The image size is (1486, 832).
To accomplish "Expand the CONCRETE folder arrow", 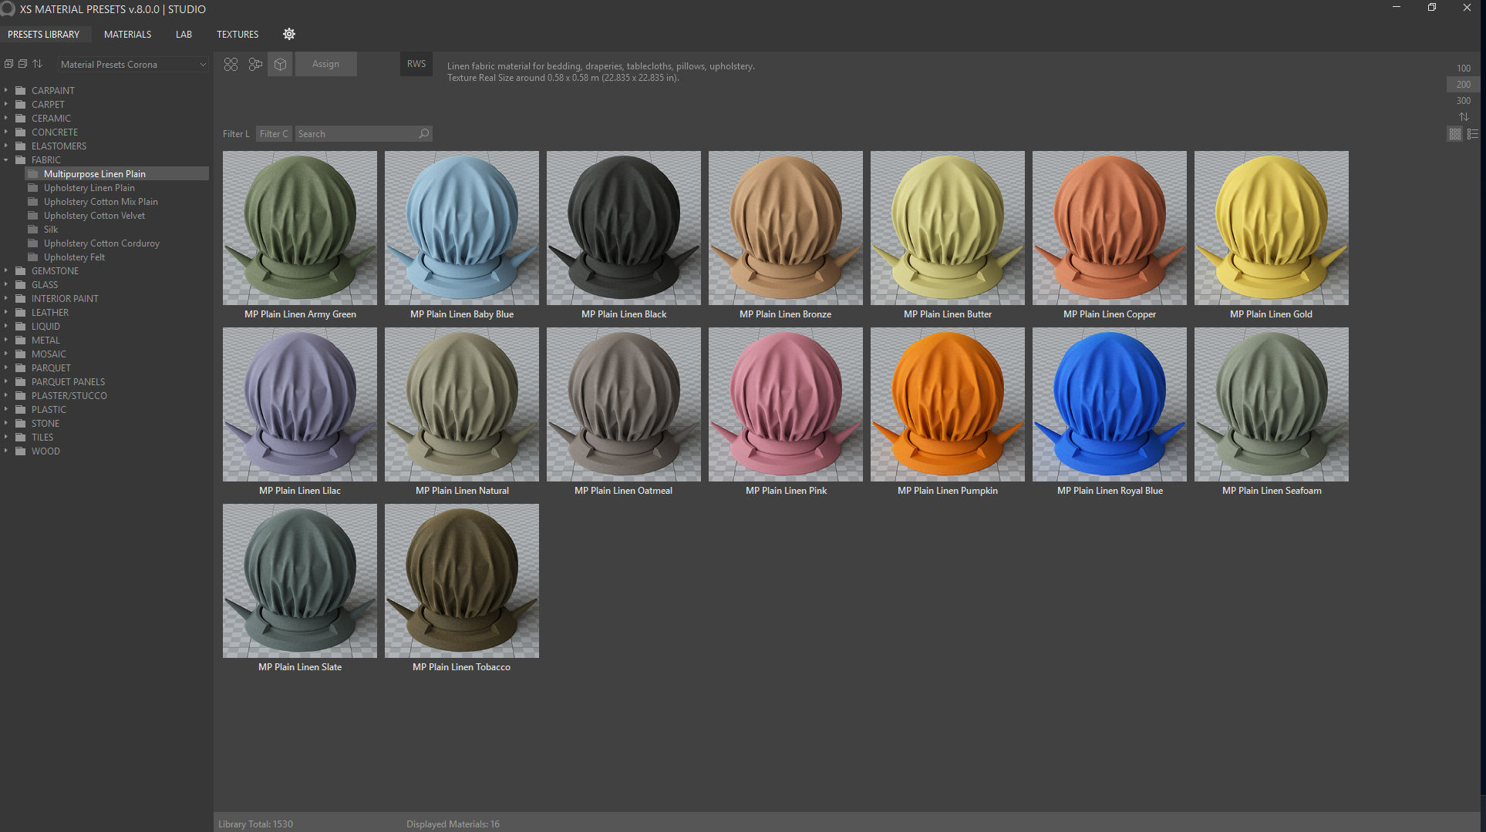I will (6, 132).
